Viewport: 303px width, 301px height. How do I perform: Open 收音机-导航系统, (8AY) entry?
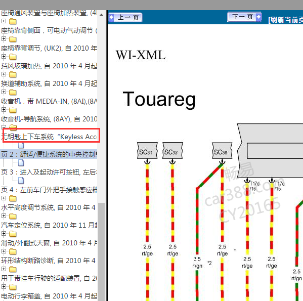49,119
